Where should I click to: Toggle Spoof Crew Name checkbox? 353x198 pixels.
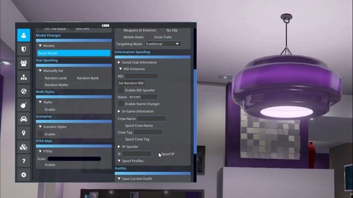[x=121, y=125]
